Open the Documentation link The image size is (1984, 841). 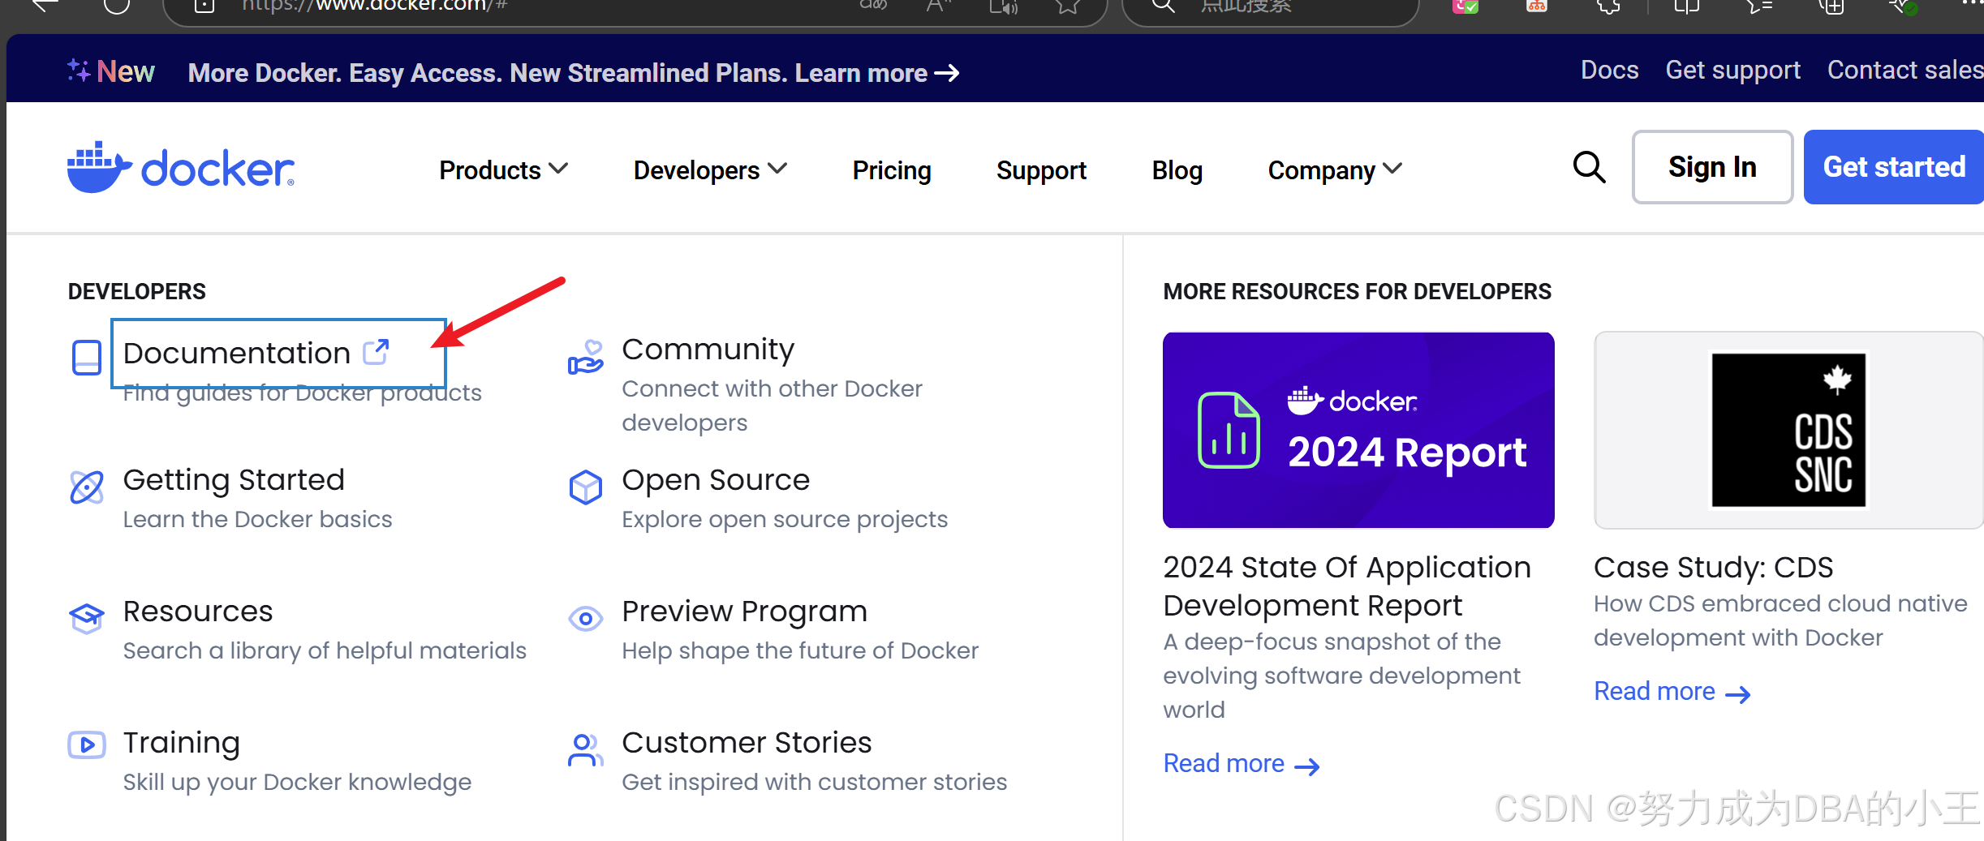pyautogui.click(x=237, y=353)
